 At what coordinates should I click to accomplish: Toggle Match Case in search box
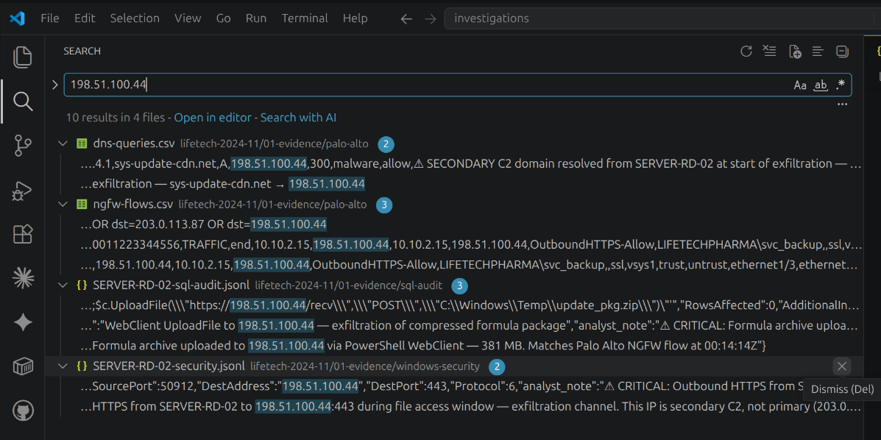coord(800,85)
